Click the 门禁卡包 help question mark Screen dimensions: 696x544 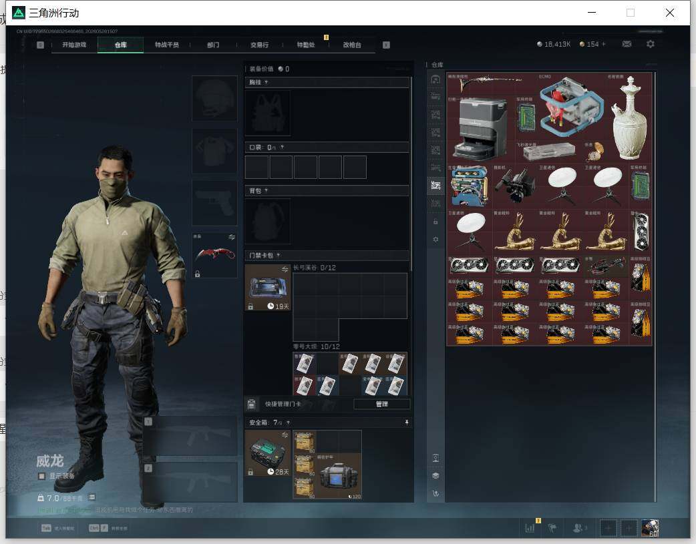pyautogui.click(x=279, y=255)
